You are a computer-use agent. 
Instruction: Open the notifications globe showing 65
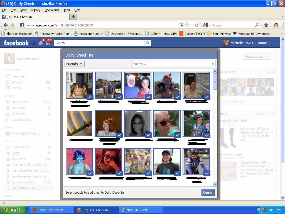point(48,43)
